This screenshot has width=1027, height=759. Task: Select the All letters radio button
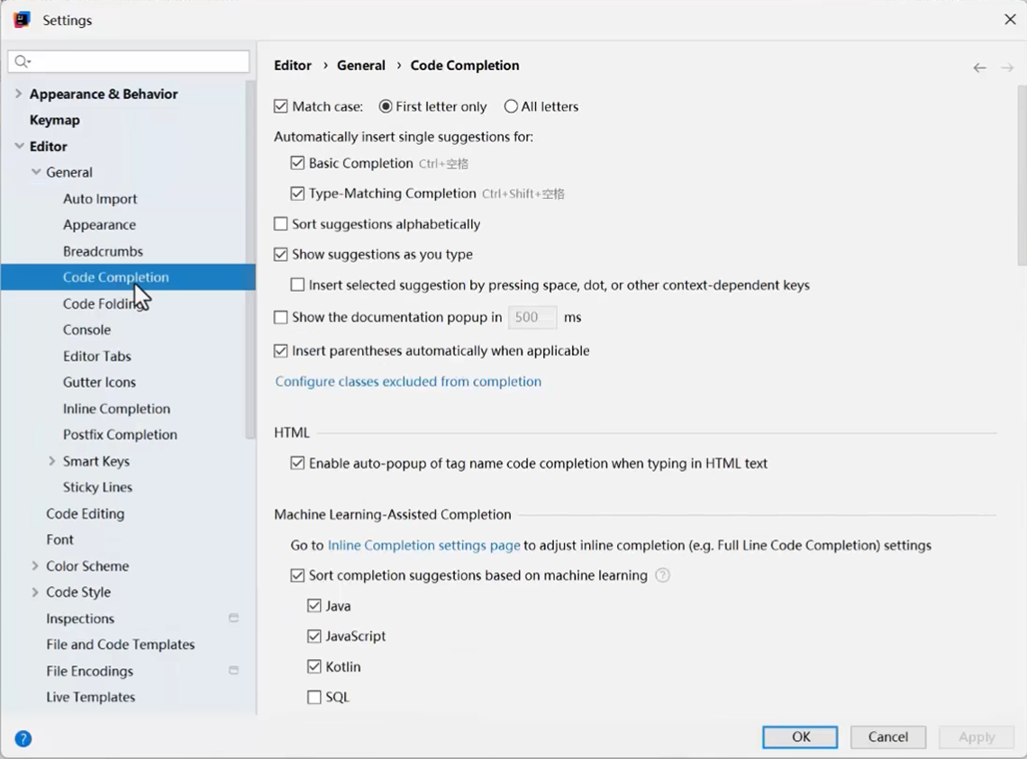511,106
